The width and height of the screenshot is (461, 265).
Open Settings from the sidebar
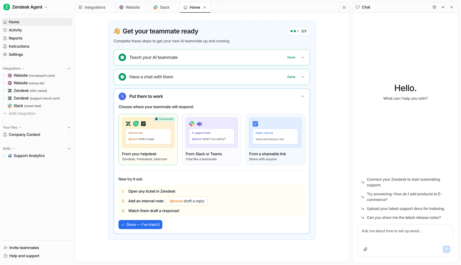pos(16,54)
